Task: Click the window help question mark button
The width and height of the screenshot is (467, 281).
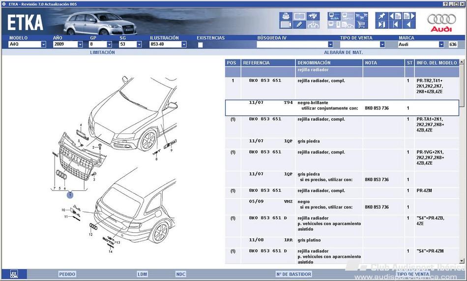Action: coord(445,4)
